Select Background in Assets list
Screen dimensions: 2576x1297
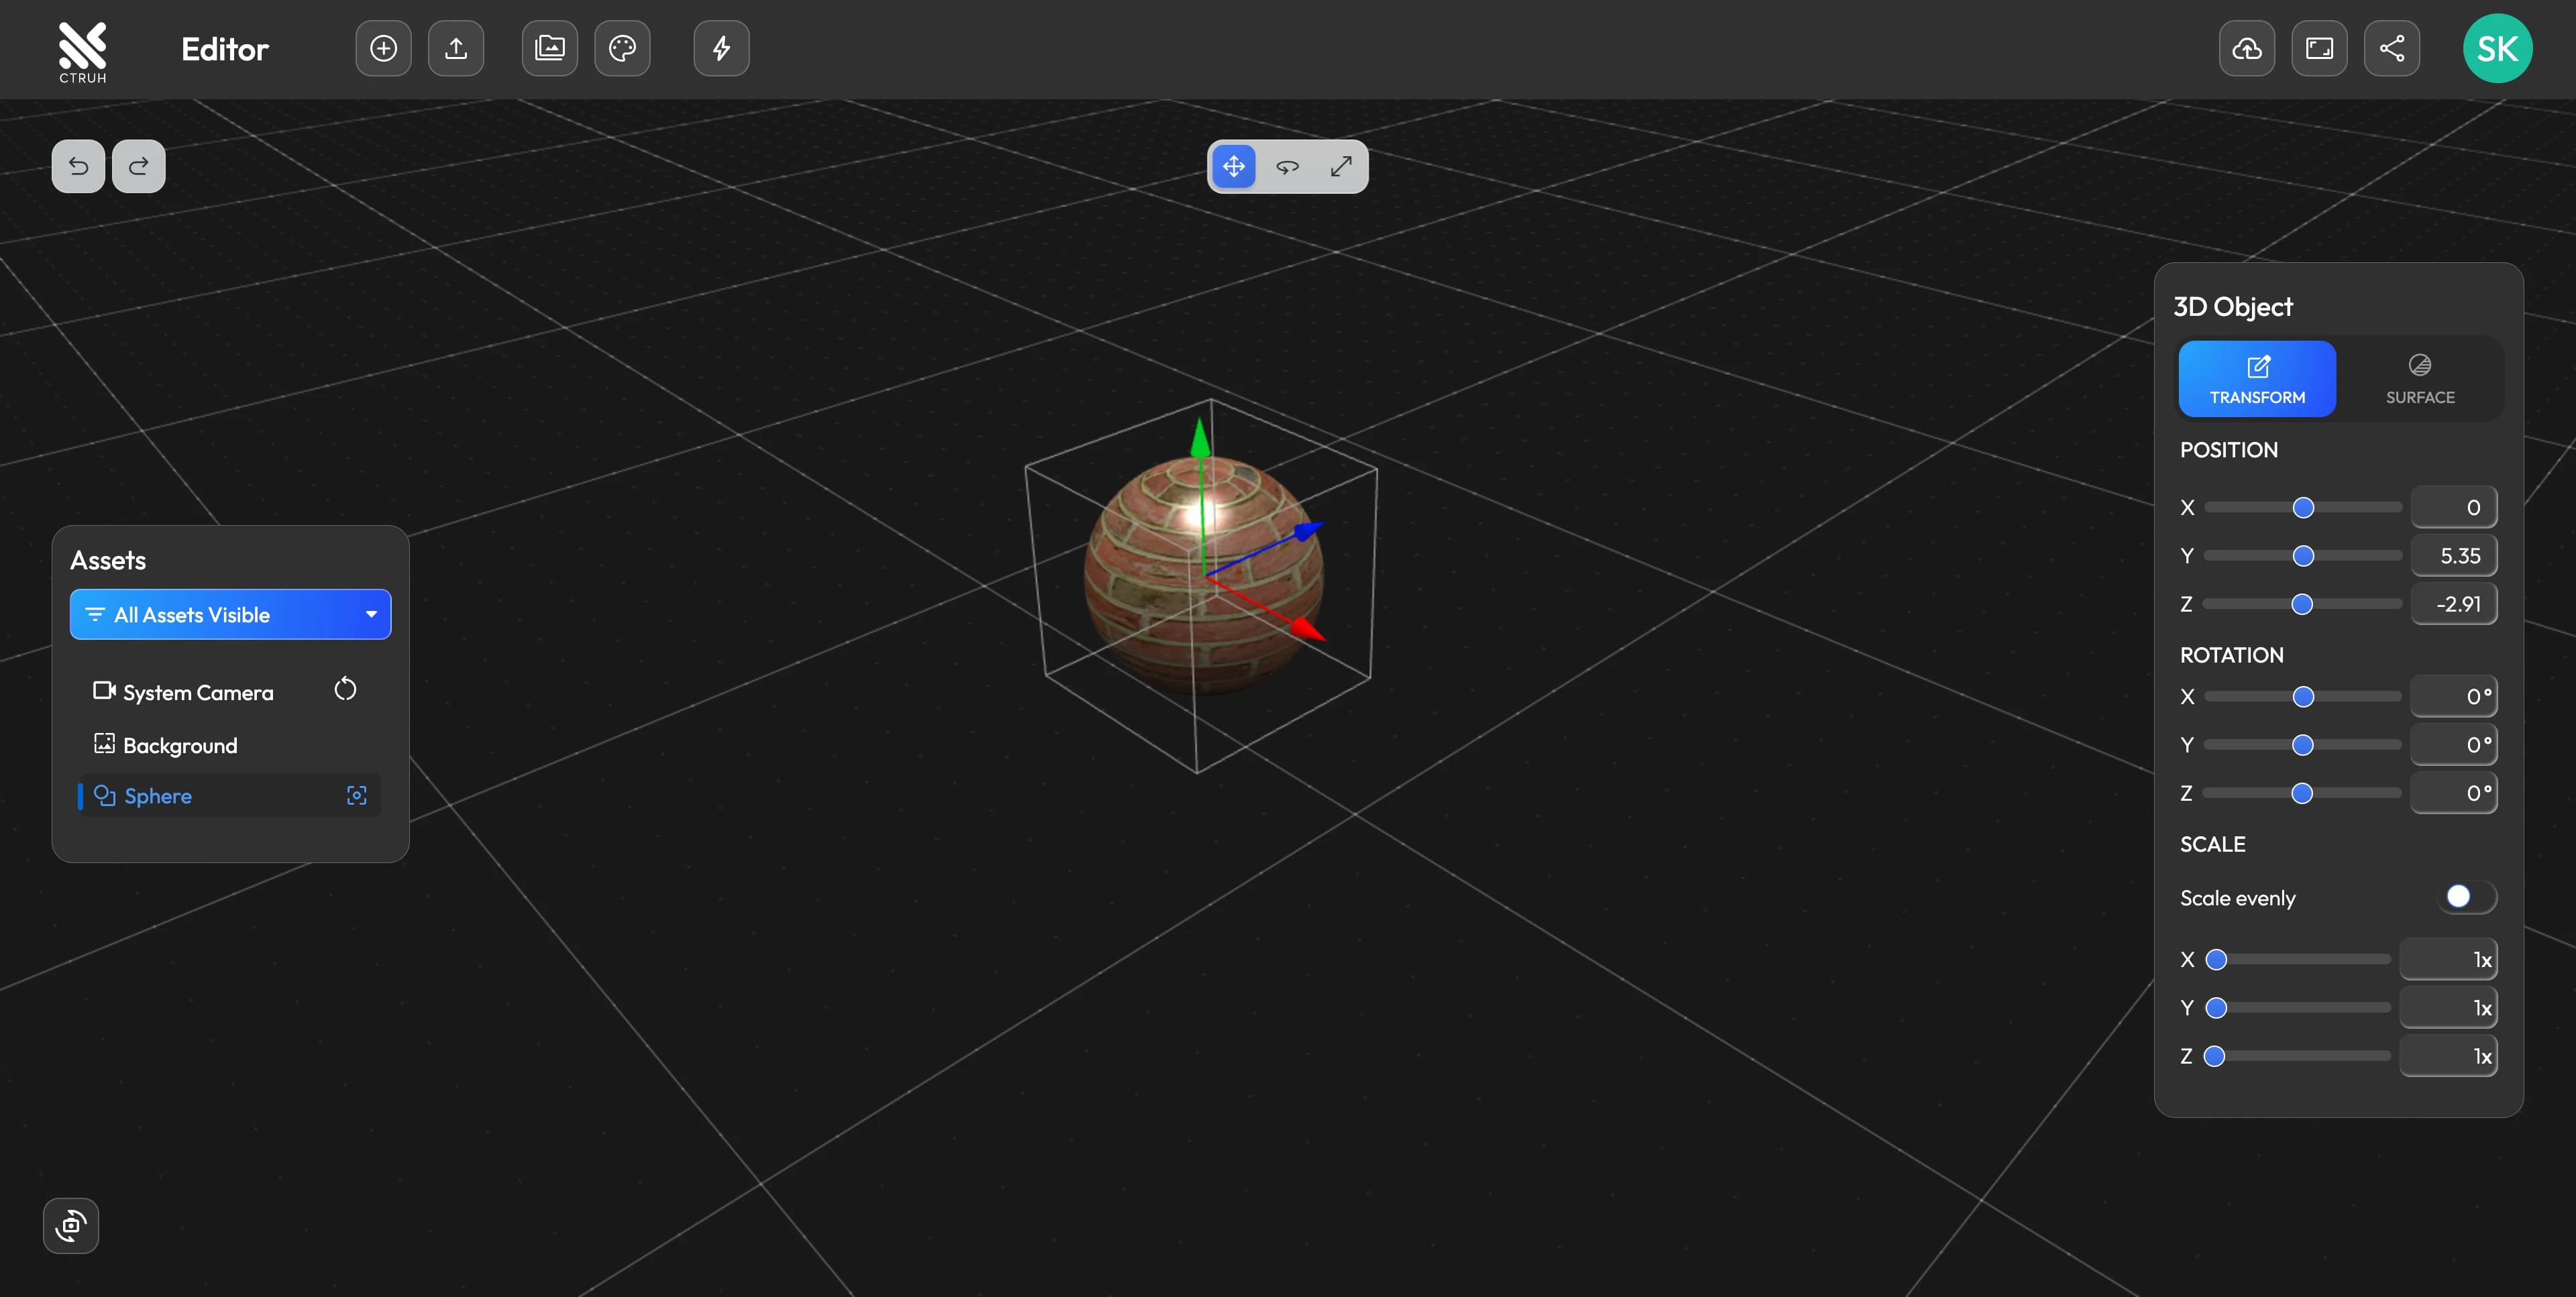[166, 745]
